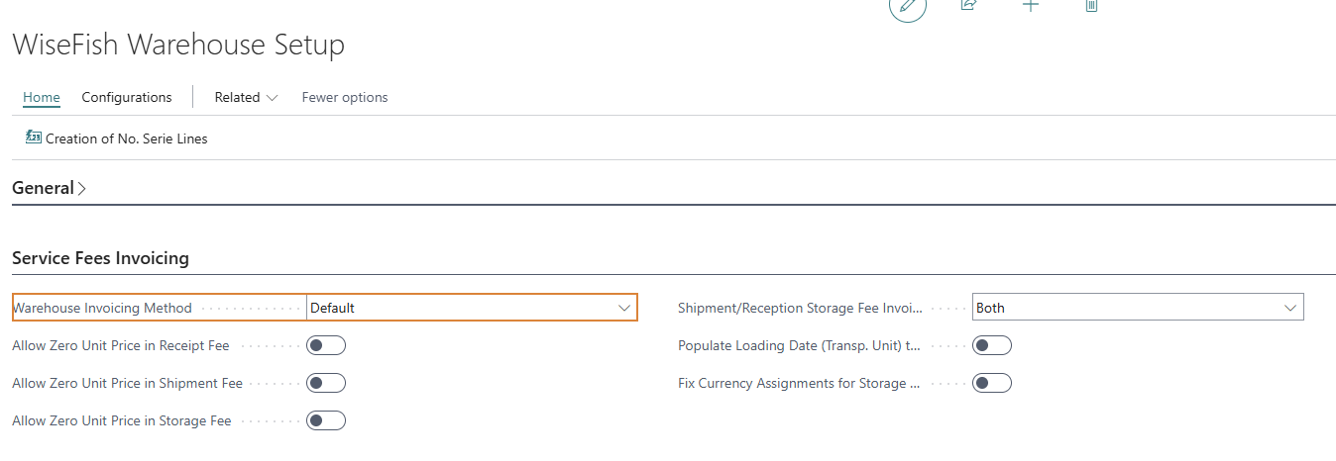Open the Configurations menu
This screenshot has width=1336, height=461.
pos(127,97)
